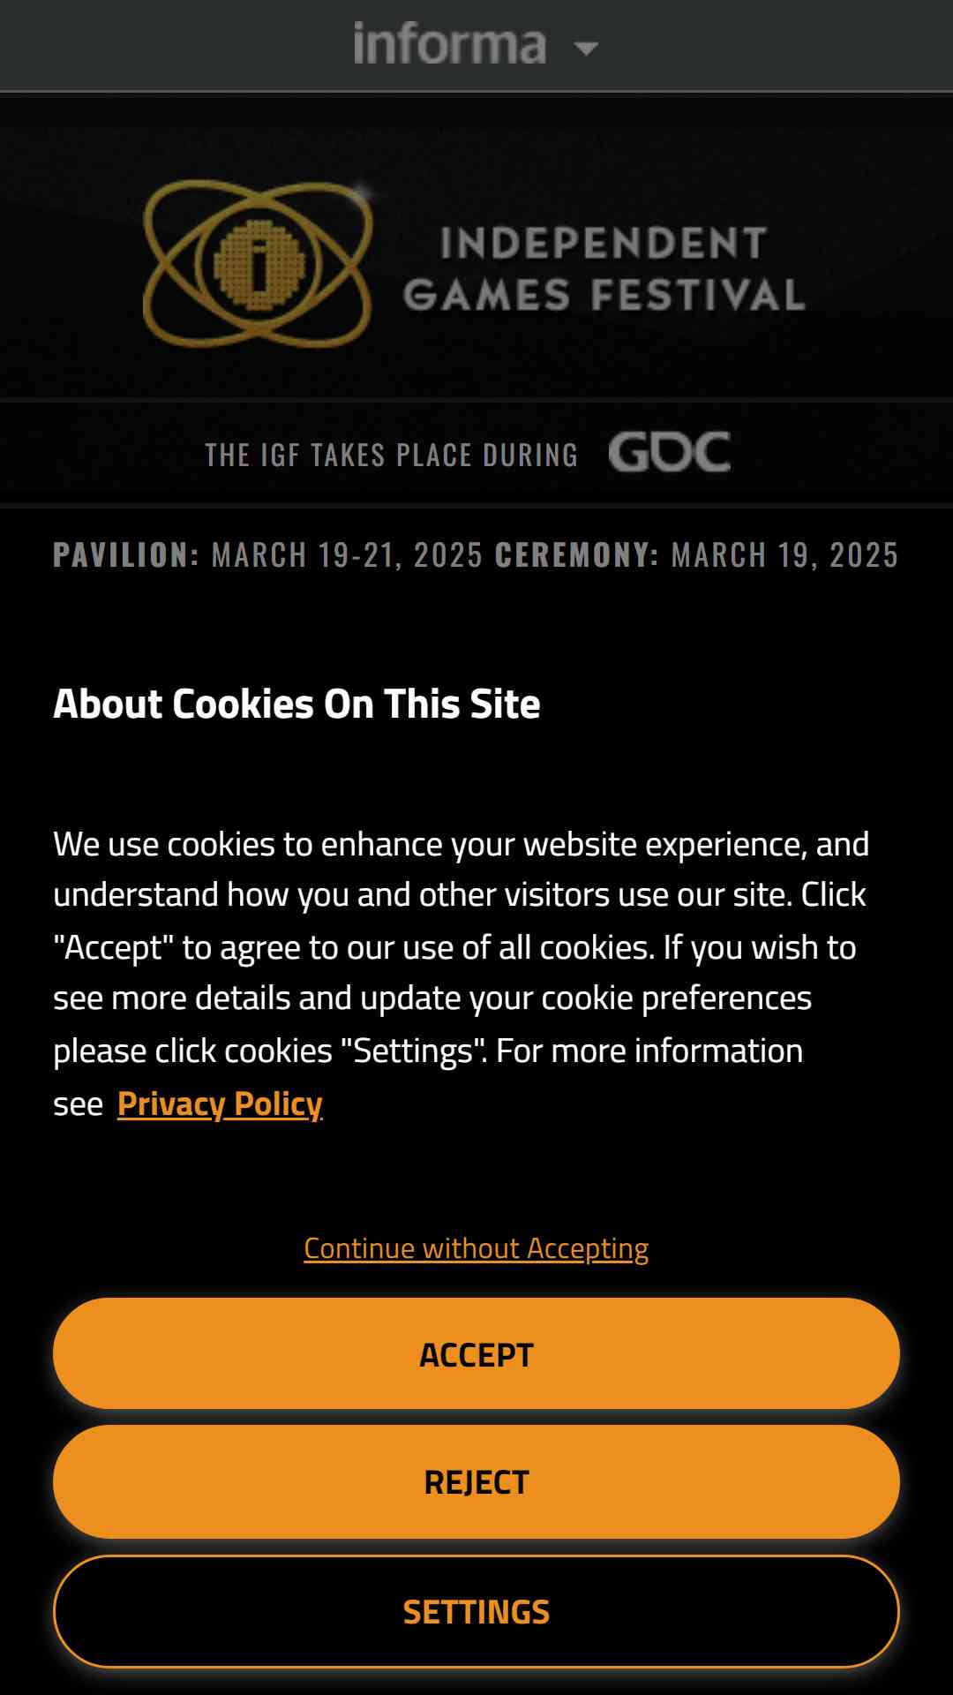Screen dimensions: 953x1695
Task: Click the ceremony date March 19, 2025
Action: coord(784,555)
